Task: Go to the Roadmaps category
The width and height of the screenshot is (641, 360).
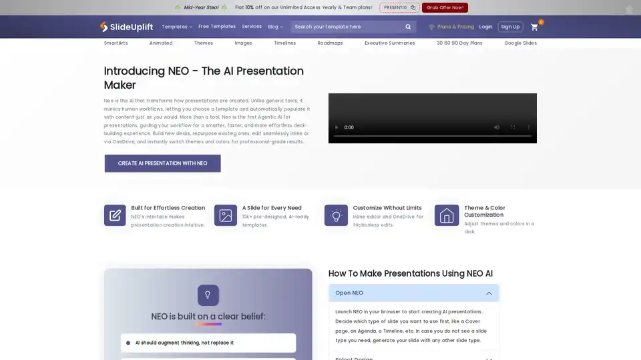Action: click(330, 43)
